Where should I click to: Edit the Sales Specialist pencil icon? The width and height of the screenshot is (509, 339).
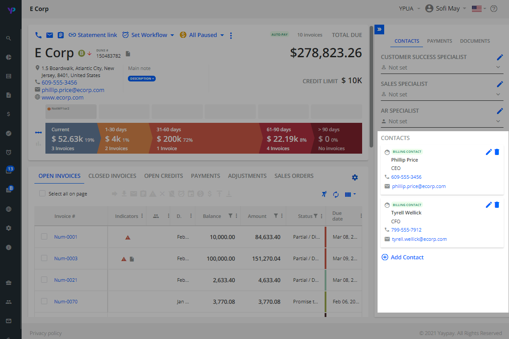click(500, 84)
